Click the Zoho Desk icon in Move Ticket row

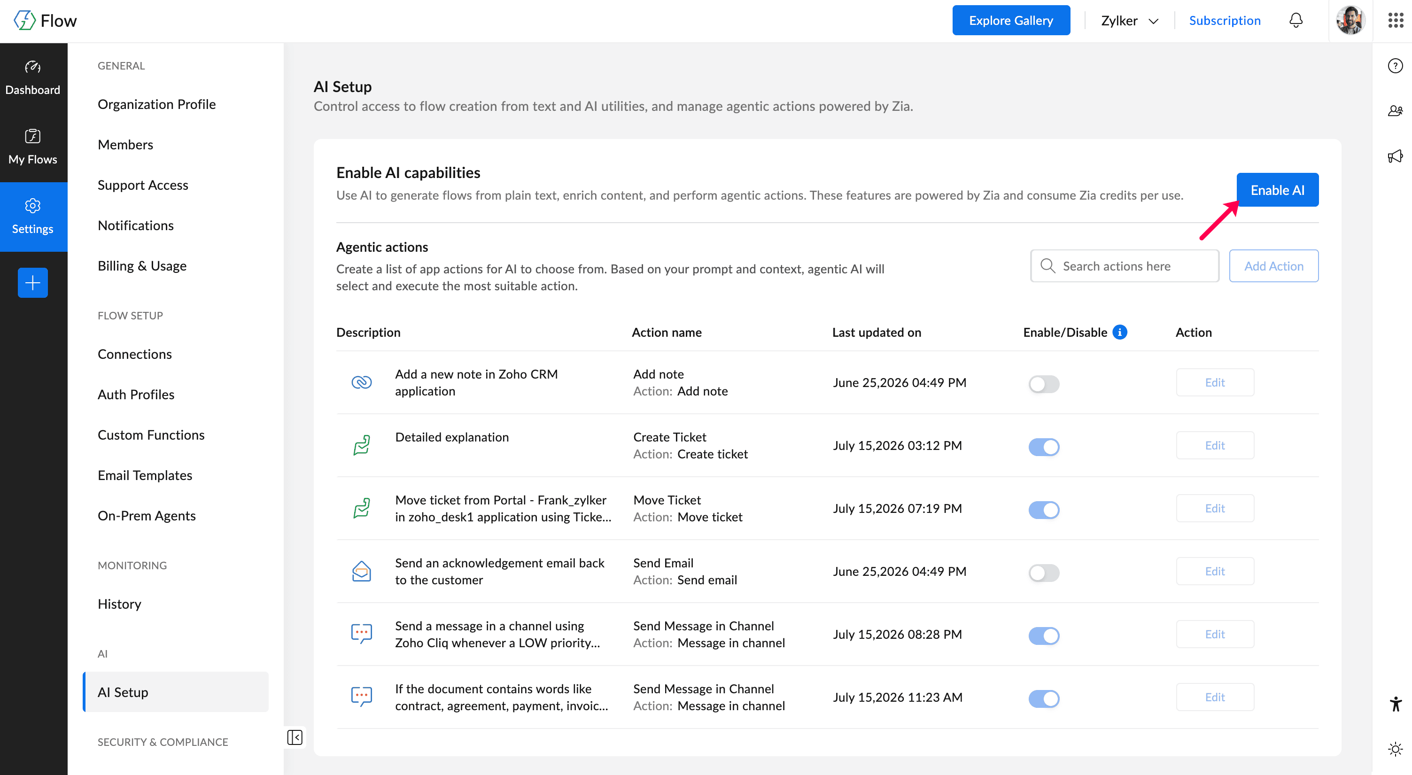tap(362, 509)
